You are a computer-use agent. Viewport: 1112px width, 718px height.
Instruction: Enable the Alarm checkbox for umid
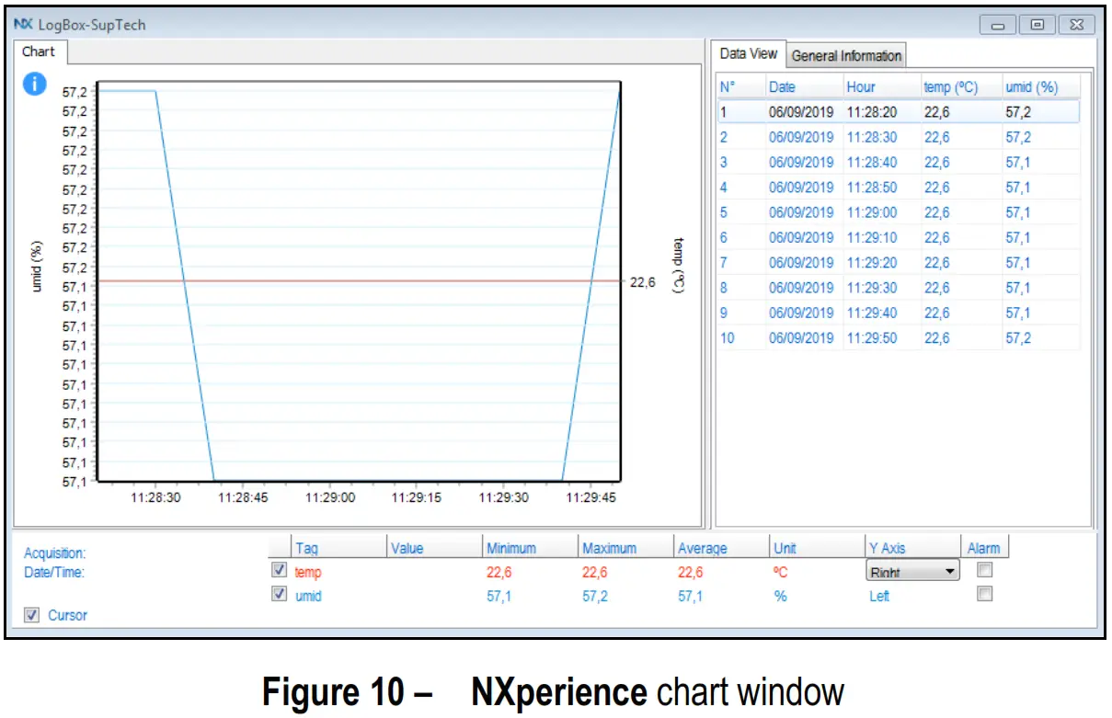984,595
